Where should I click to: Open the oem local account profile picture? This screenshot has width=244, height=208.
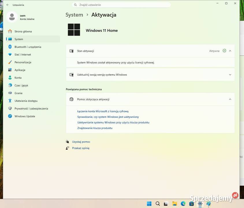tap(12, 17)
